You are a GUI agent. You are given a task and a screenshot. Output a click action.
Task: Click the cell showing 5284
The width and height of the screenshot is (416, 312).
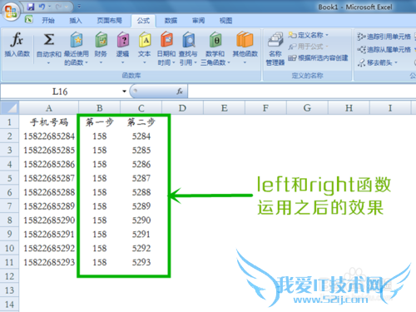tap(141, 136)
